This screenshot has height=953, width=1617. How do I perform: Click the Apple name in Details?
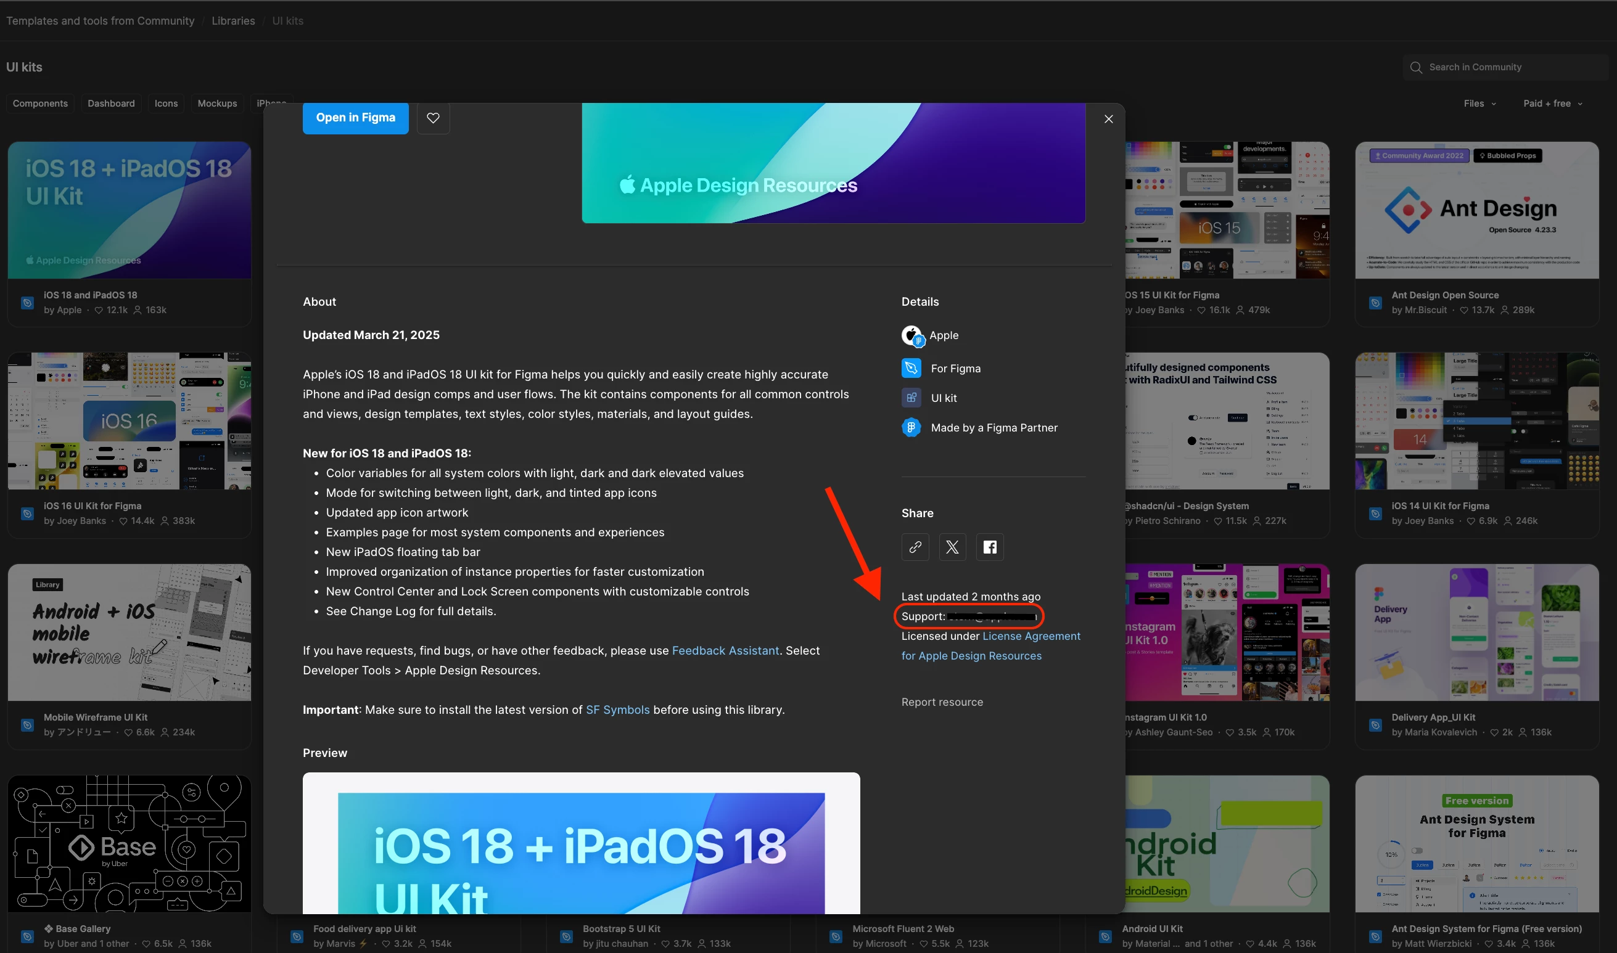(944, 335)
